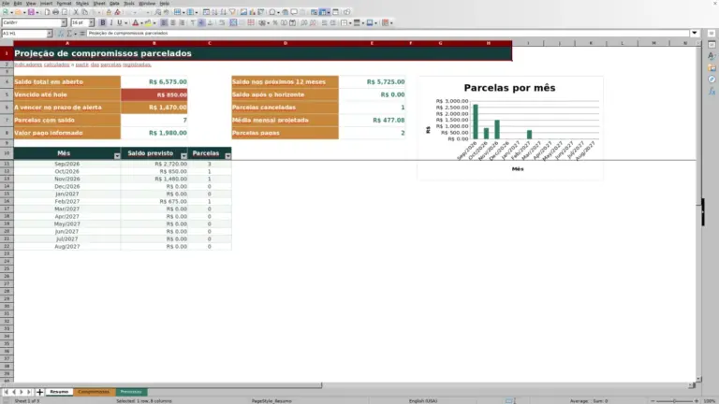The width and height of the screenshot is (719, 404).
Task: Click the zoom out minus button
Action: [653, 401]
